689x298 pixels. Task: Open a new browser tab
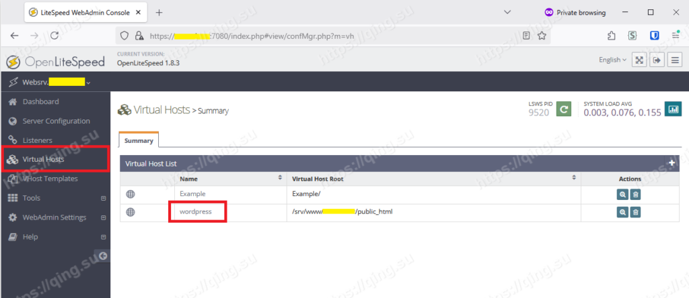pos(159,13)
